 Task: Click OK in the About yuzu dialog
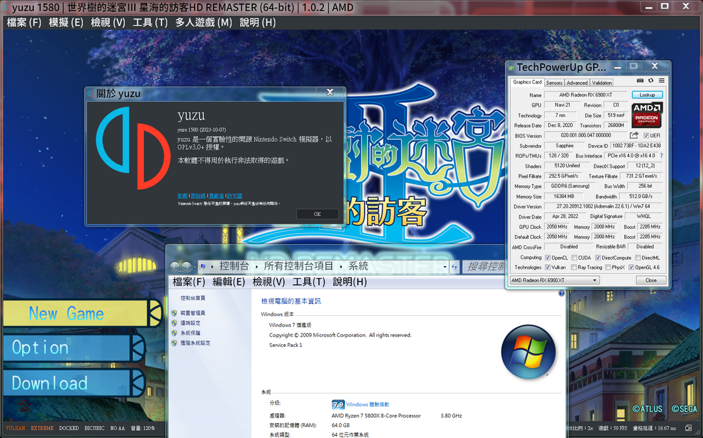pyautogui.click(x=317, y=214)
